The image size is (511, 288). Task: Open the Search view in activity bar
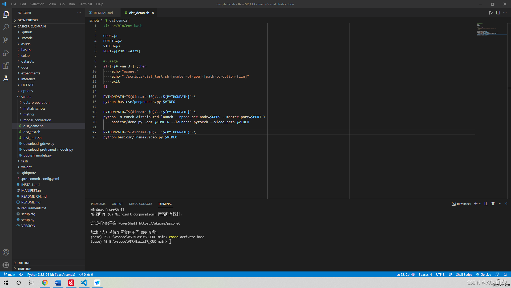tap(6, 27)
